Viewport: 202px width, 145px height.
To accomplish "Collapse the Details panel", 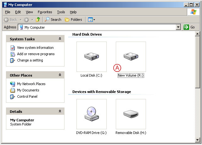I will click(59, 112).
